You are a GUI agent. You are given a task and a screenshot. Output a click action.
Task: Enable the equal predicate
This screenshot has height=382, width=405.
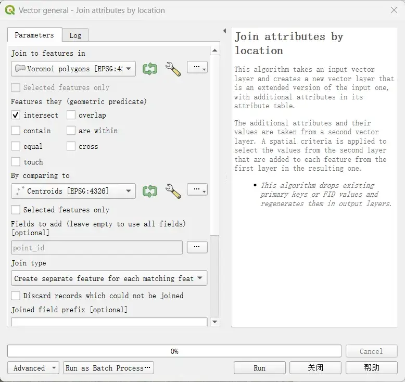coord(16,146)
